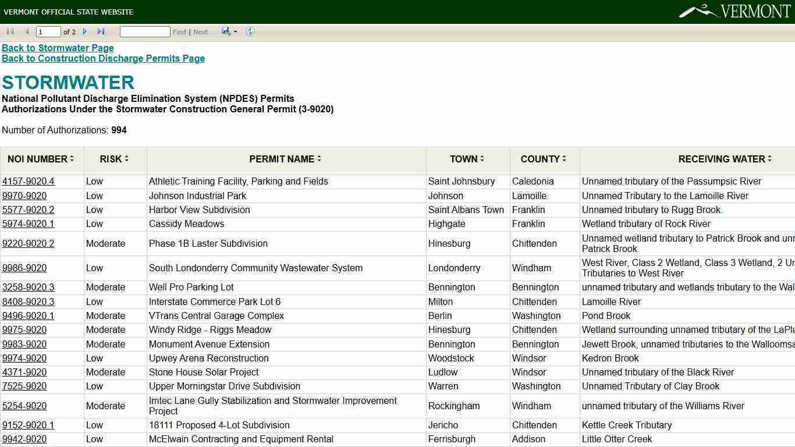This screenshot has height=447, width=795.
Task: Click the previous page arrow
Action: click(x=27, y=31)
